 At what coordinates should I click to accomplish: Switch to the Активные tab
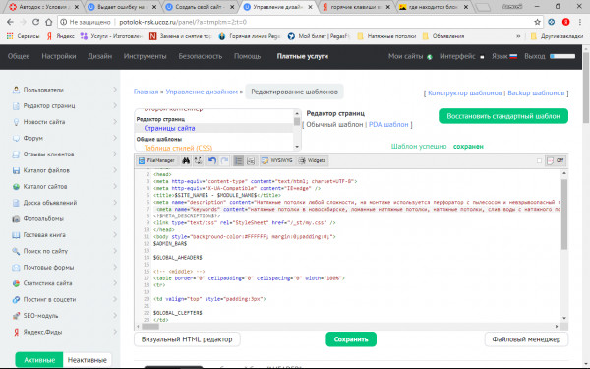[x=39, y=360]
